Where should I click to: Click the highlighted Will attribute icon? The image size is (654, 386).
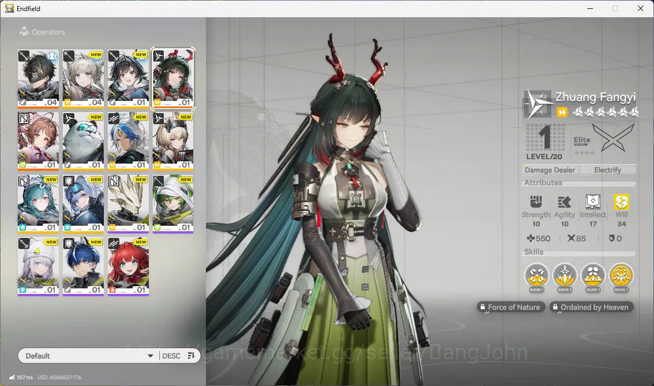coord(621,202)
